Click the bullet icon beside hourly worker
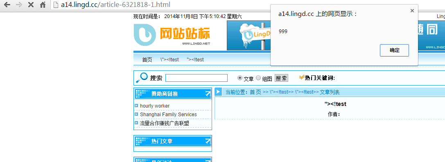The height and width of the screenshot is (162, 445). [136, 106]
